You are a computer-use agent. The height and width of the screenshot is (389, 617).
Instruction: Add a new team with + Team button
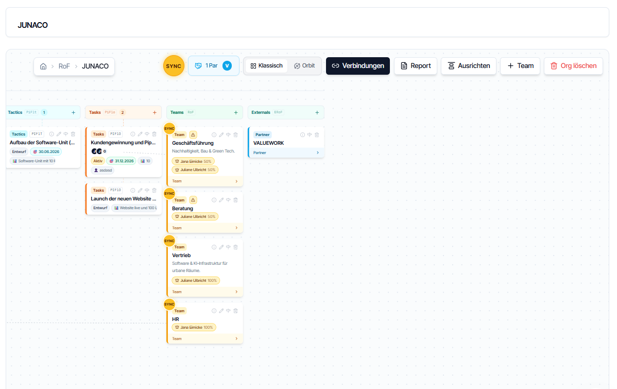(520, 66)
